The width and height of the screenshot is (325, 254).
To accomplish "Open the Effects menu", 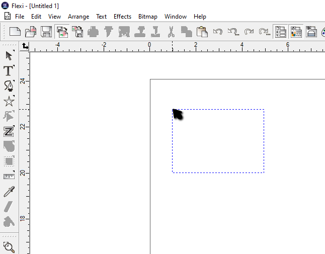I will coord(122,17).
